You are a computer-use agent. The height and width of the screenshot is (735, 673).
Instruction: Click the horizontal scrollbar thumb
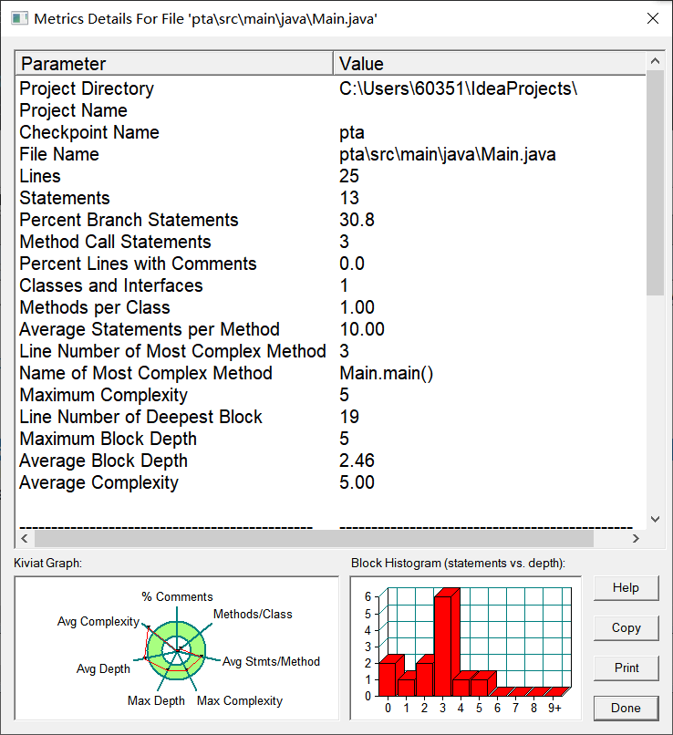tap(314, 538)
